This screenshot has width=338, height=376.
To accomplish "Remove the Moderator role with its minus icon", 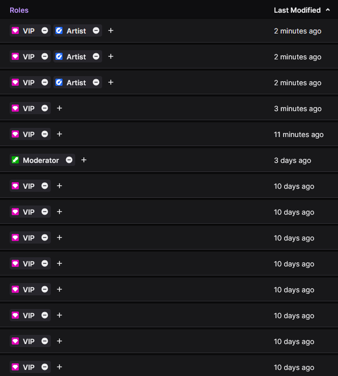I will (69, 160).
